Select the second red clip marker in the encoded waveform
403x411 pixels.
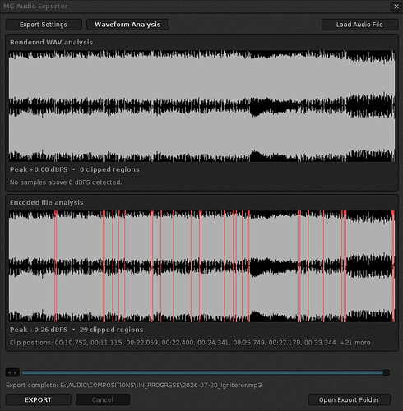[x=104, y=266]
